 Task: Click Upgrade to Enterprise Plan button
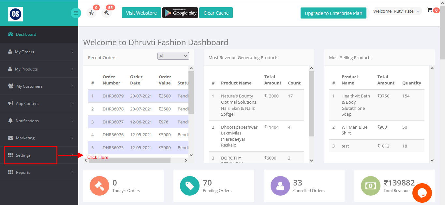click(334, 13)
